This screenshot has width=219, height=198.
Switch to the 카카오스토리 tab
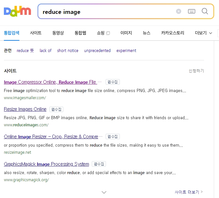(x=172, y=33)
